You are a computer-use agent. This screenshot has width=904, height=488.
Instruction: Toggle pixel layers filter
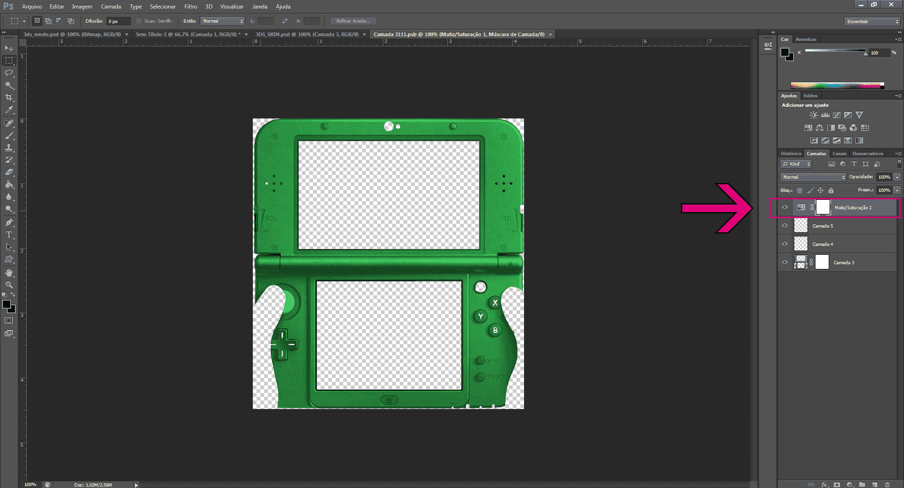click(831, 164)
